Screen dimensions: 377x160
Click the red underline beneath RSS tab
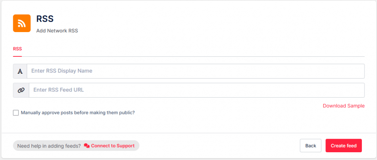17,56
